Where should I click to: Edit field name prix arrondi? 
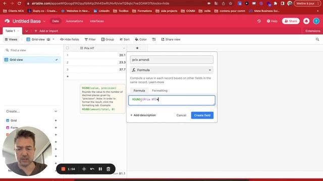pos(172,60)
